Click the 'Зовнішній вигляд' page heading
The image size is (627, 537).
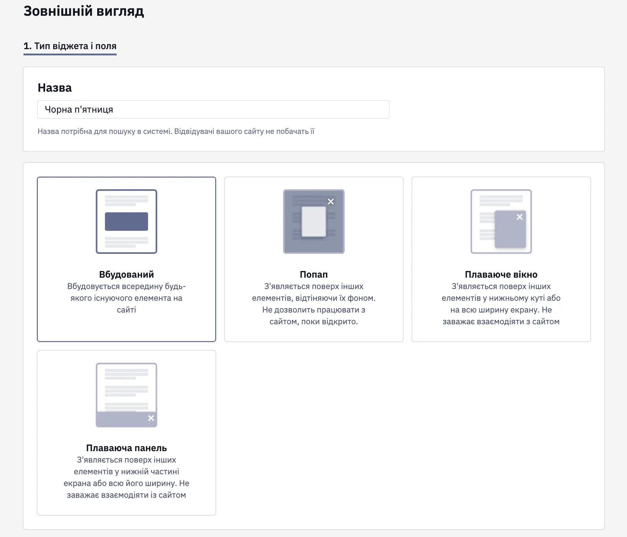click(x=84, y=11)
